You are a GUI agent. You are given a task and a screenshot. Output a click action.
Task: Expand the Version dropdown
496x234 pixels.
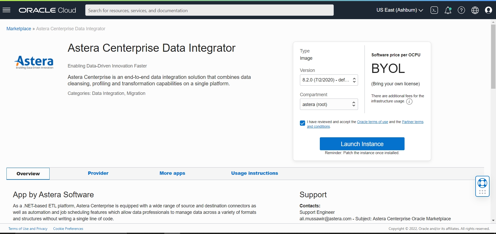point(329,80)
